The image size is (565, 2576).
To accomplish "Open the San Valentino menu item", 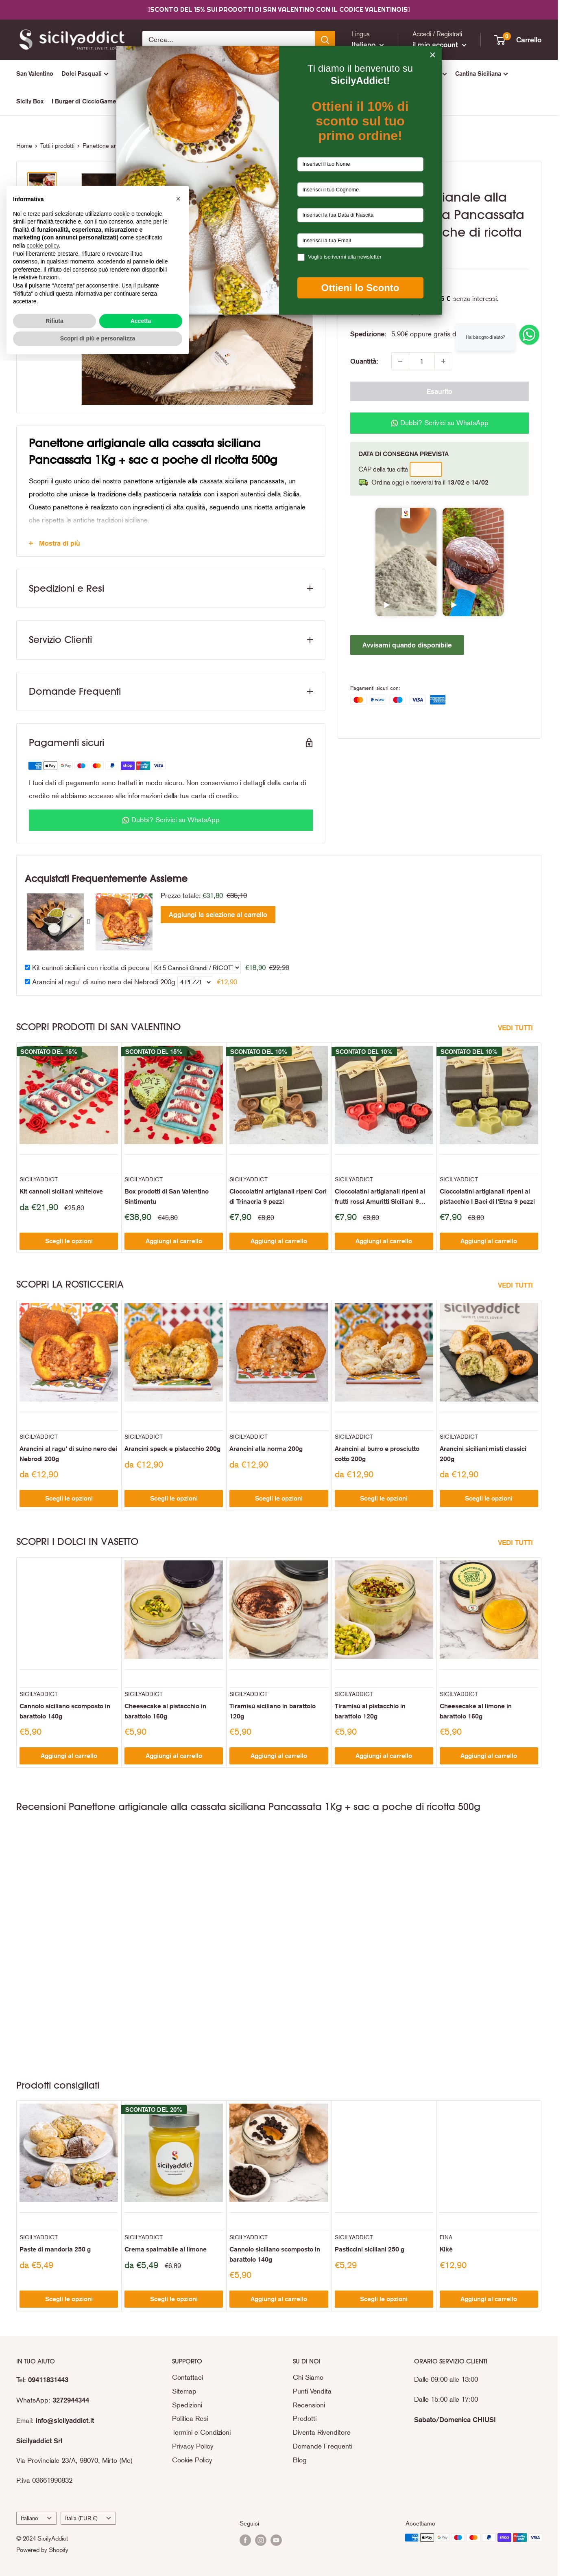I will coord(34,73).
